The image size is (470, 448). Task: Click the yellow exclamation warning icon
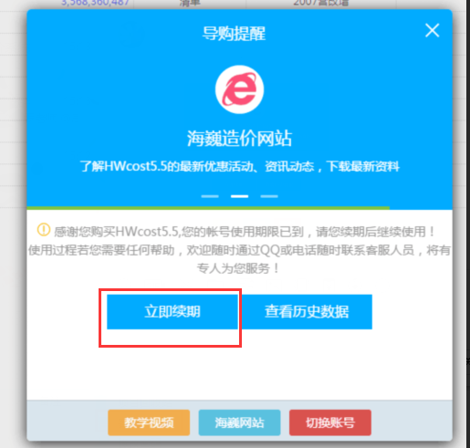coord(44,230)
